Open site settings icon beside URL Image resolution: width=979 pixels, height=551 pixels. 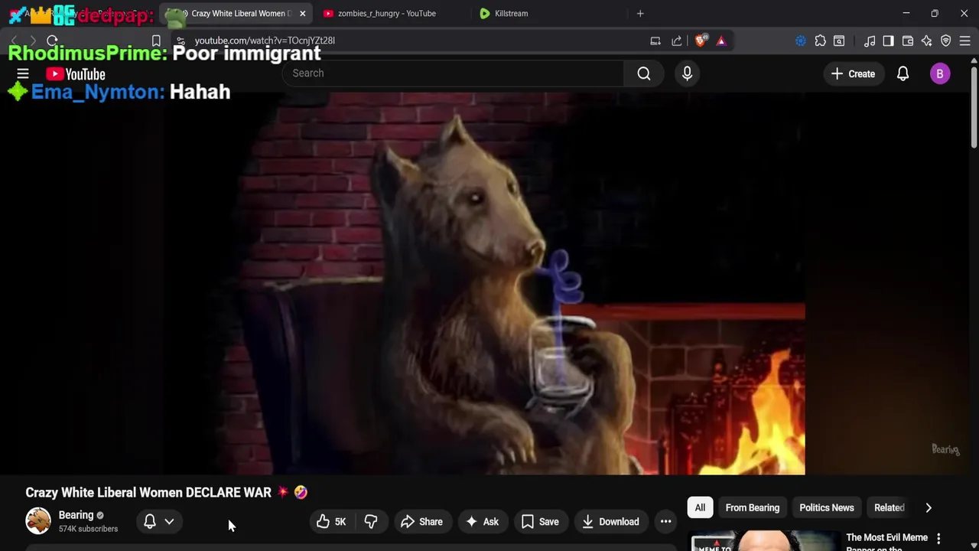tap(180, 41)
